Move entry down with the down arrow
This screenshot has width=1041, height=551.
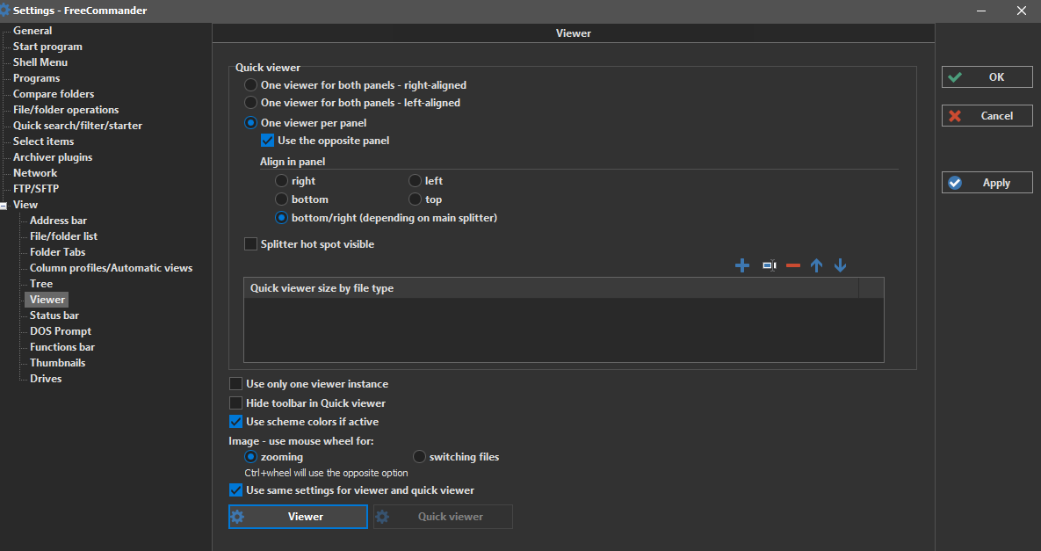pos(840,265)
